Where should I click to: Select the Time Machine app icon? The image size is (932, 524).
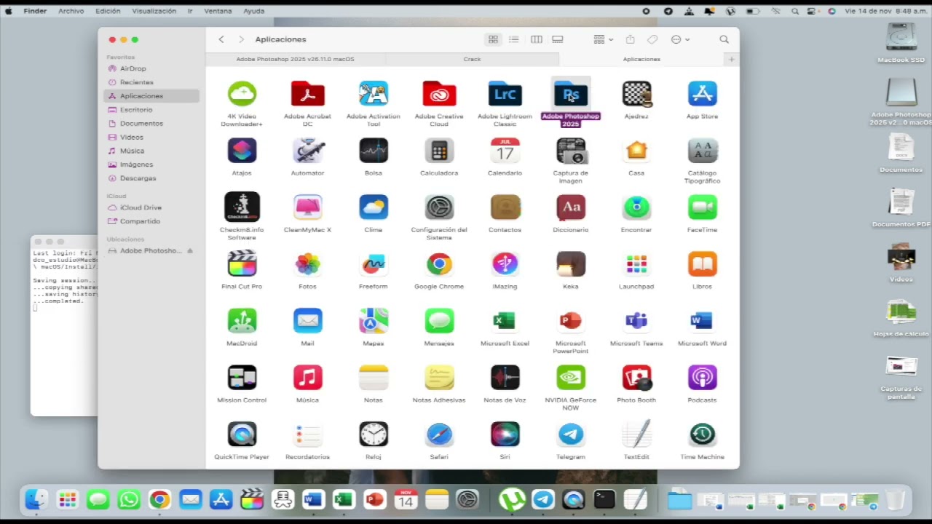(702, 434)
